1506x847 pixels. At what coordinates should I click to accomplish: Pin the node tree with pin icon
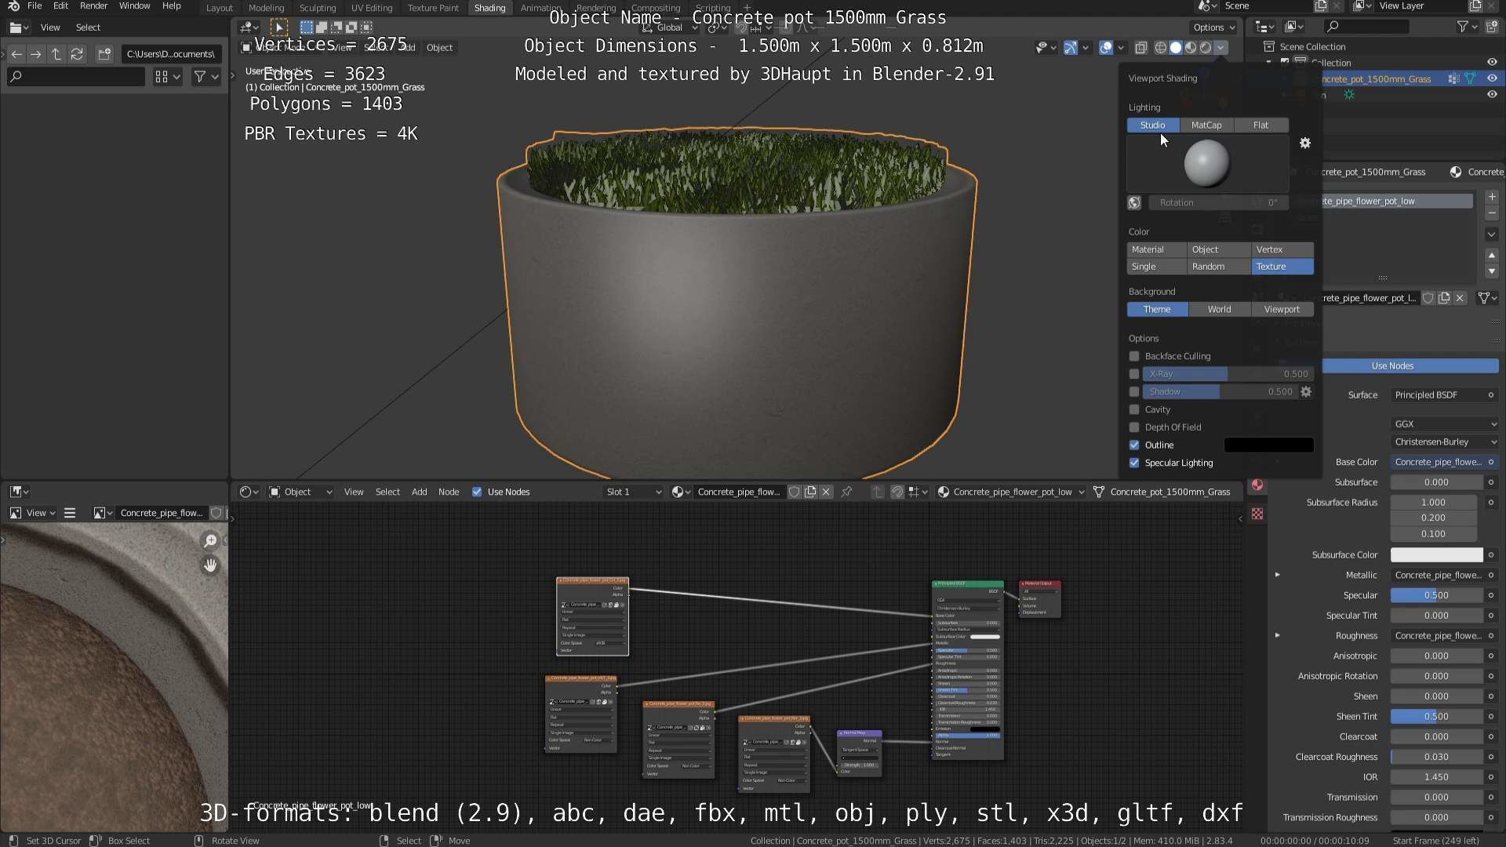point(846,492)
